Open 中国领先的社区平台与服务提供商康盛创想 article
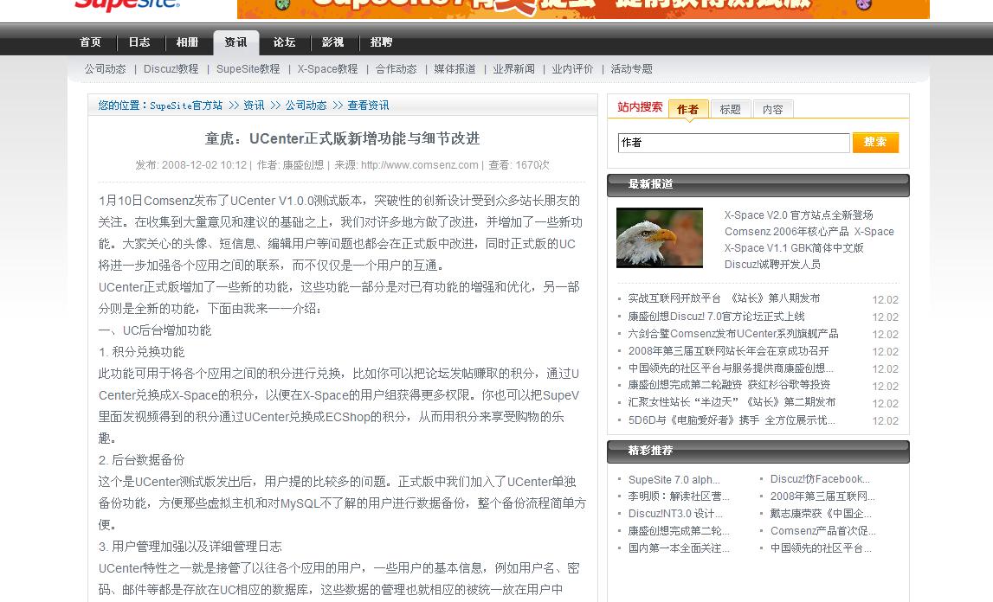Screen dimensions: 993x602 [x=731, y=368]
